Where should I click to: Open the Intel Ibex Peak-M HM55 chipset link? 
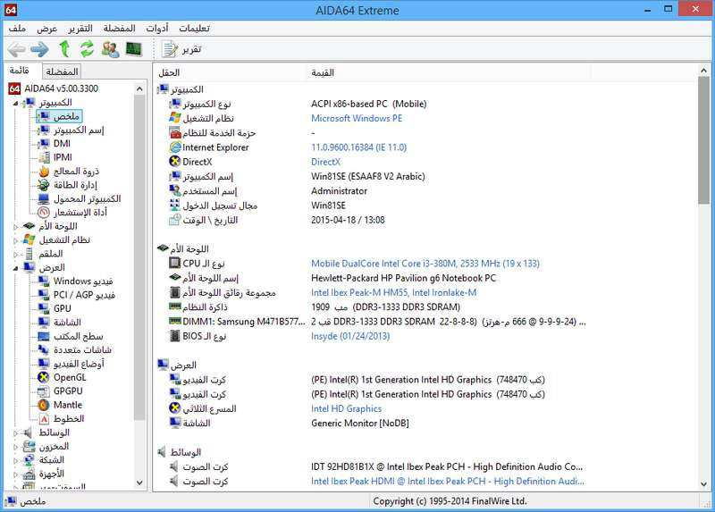pyautogui.click(x=393, y=293)
